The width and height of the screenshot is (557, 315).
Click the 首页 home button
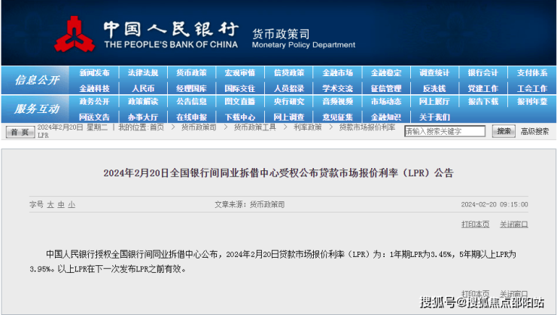(x=20, y=132)
